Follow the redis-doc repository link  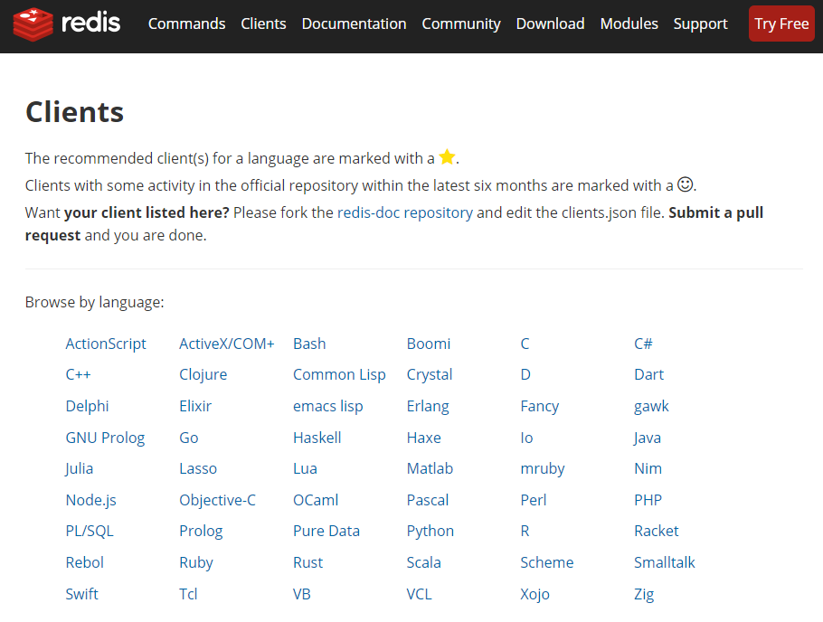click(404, 213)
